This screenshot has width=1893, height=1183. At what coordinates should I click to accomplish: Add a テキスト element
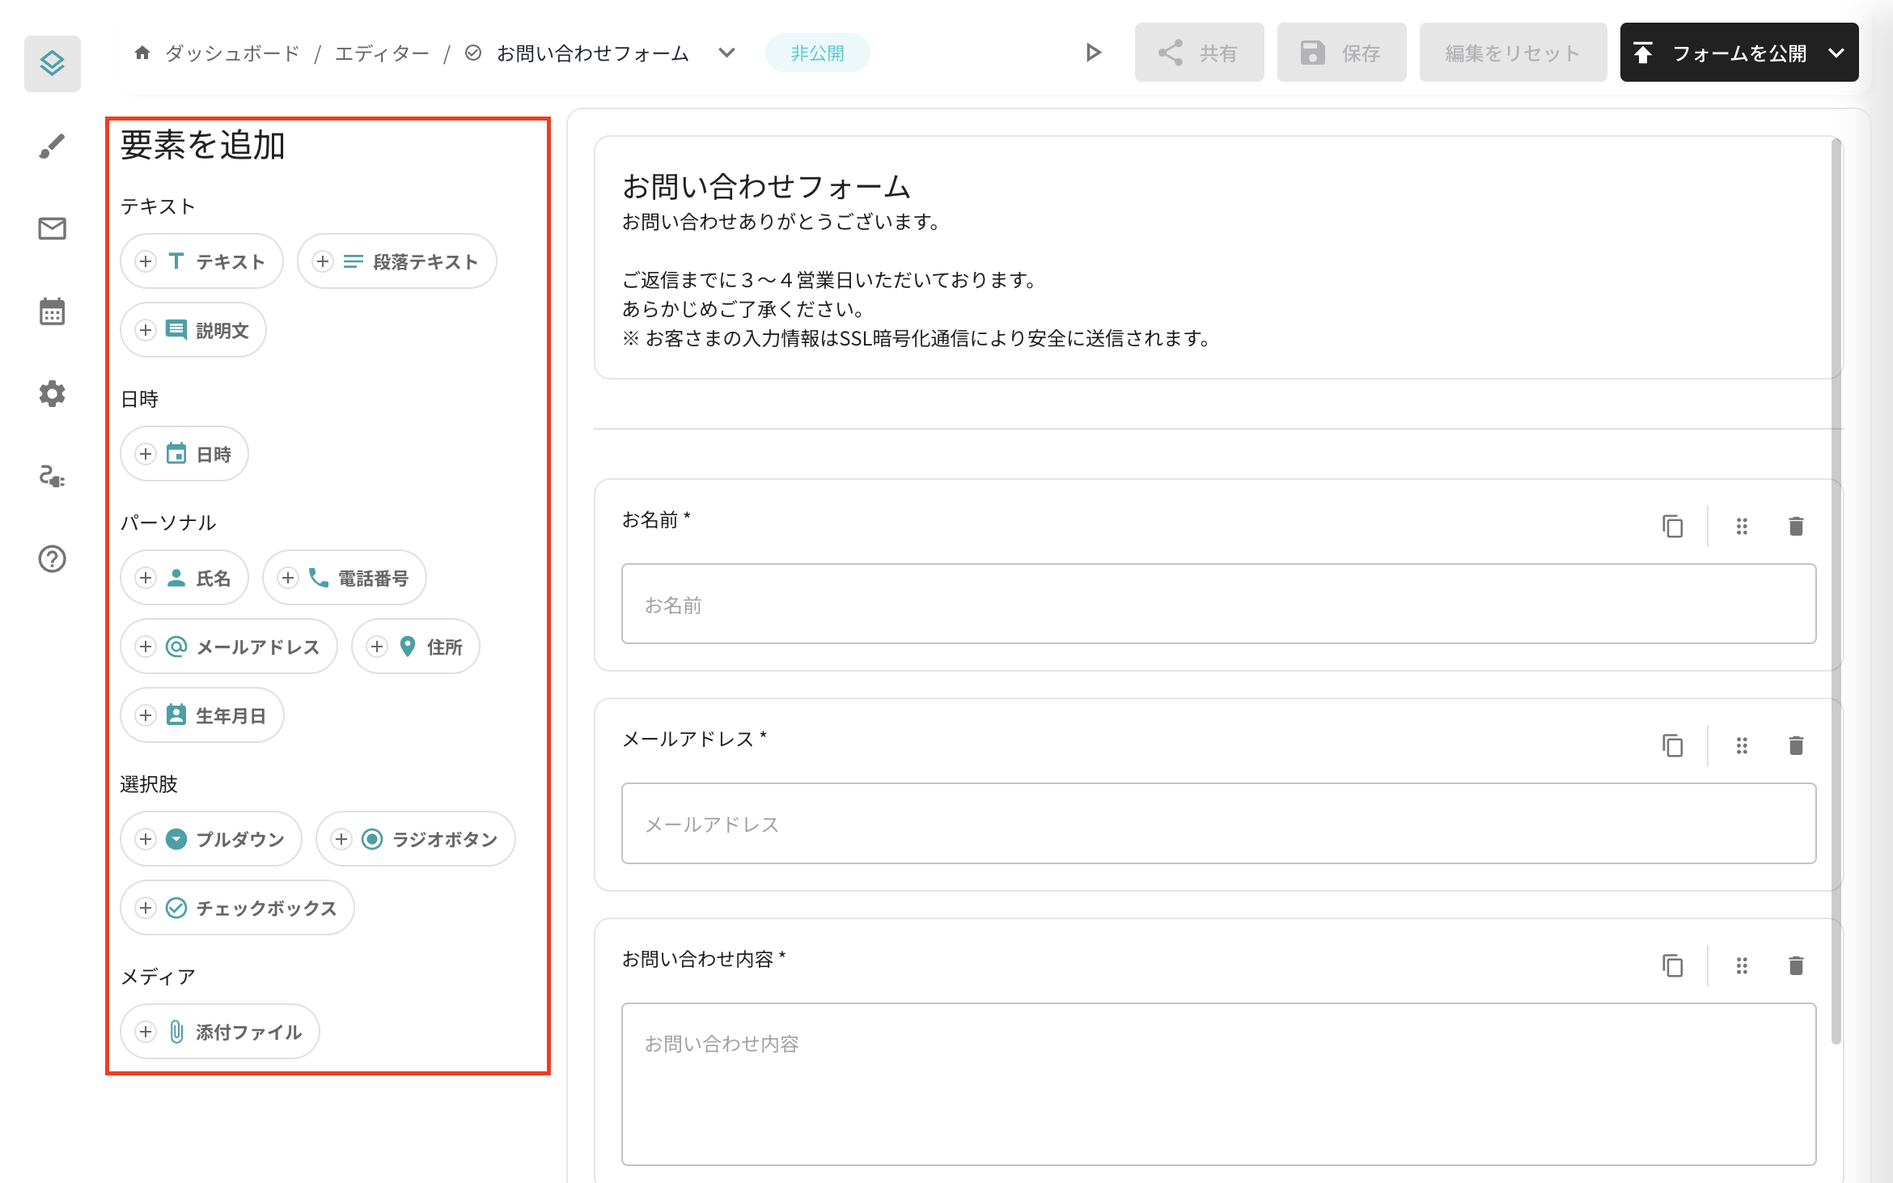coord(201,261)
